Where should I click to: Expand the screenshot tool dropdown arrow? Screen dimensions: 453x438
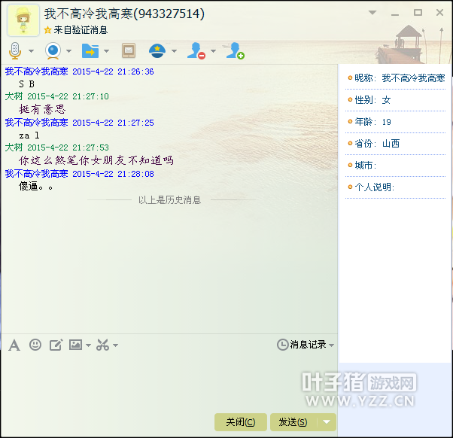pos(115,345)
